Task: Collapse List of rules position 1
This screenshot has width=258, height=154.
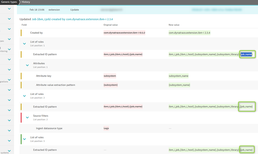Action: point(25,43)
